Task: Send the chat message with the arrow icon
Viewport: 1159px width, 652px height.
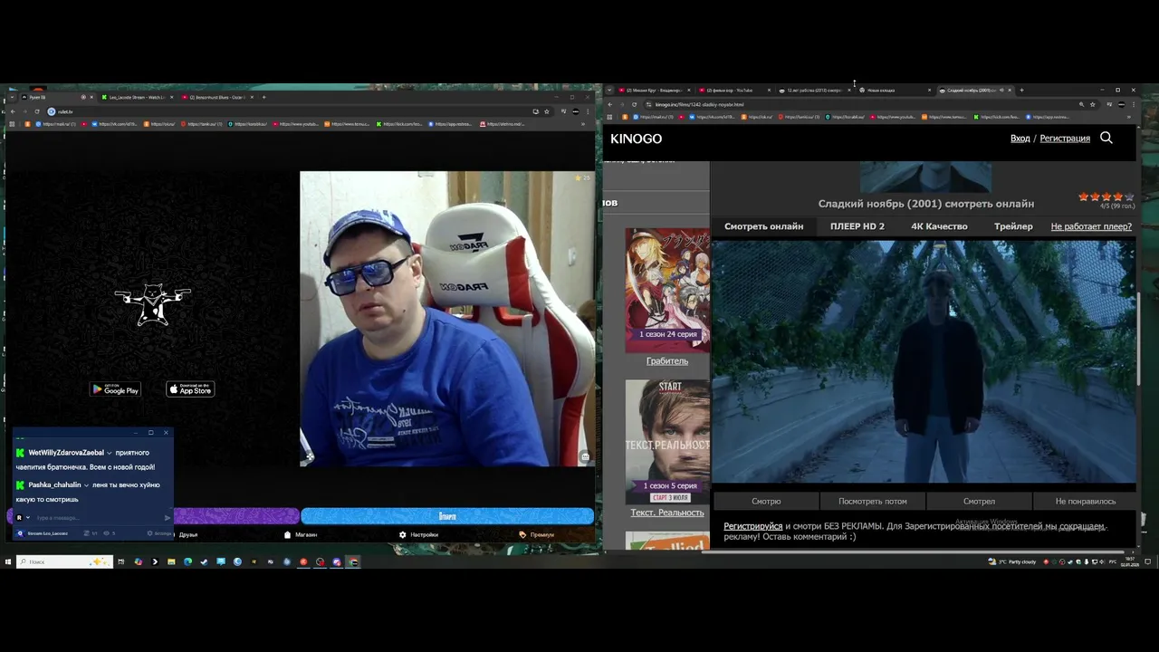Action: pos(167,518)
